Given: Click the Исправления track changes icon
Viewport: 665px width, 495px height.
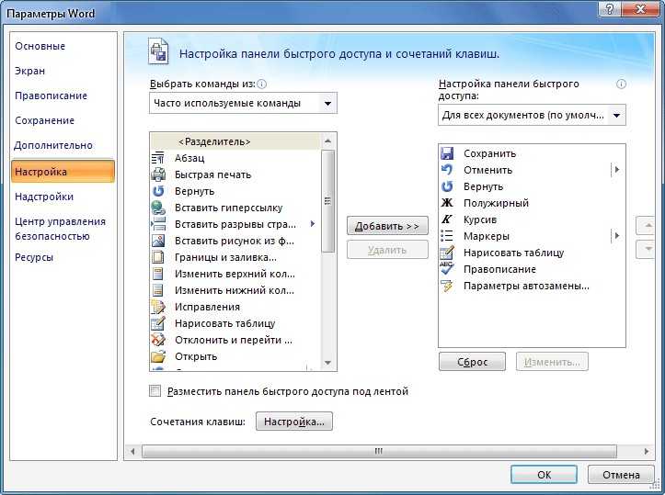Looking at the screenshot, I should click(158, 307).
